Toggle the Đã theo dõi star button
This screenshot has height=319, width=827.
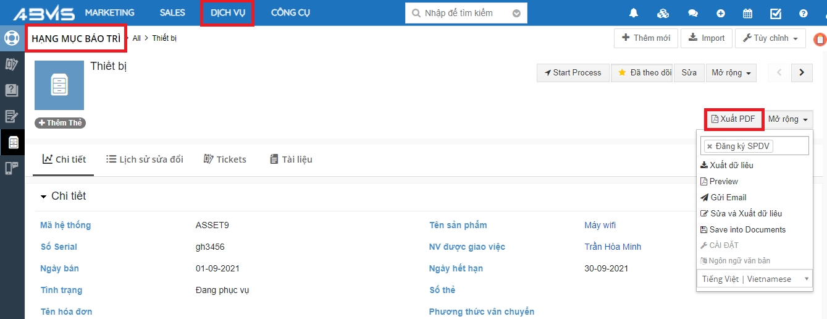(x=642, y=72)
